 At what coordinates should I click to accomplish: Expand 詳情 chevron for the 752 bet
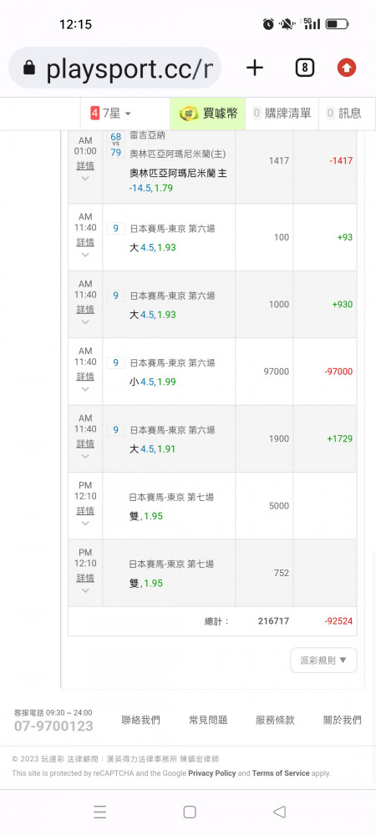click(85, 590)
